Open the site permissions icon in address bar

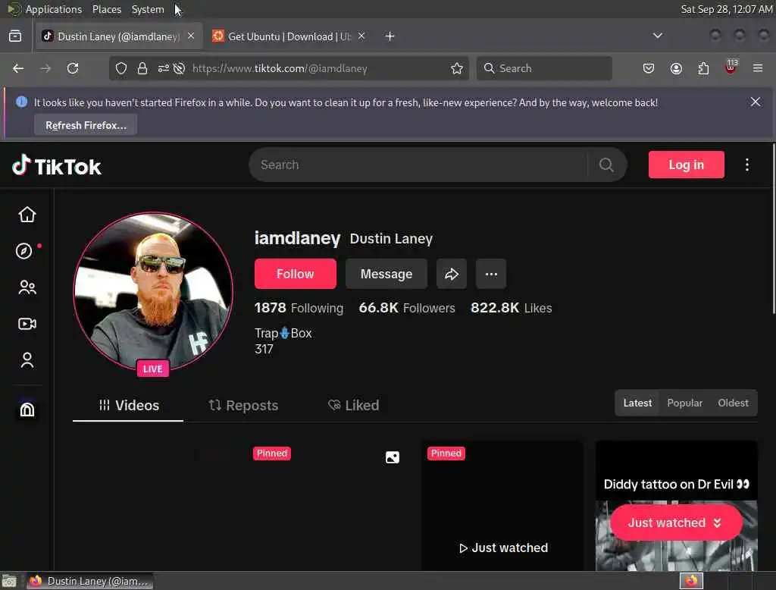pos(164,68)
